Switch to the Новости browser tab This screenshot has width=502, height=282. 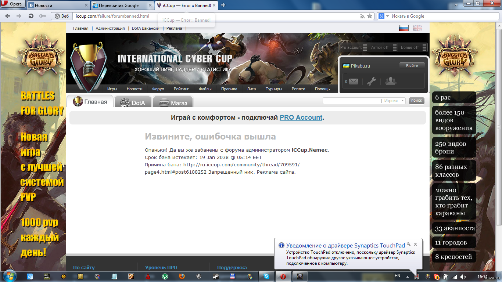tap(58, 5)
